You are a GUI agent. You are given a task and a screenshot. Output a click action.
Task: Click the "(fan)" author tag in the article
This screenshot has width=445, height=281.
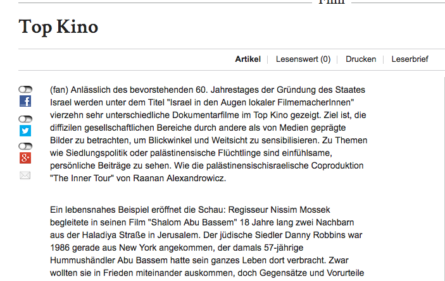59,90
